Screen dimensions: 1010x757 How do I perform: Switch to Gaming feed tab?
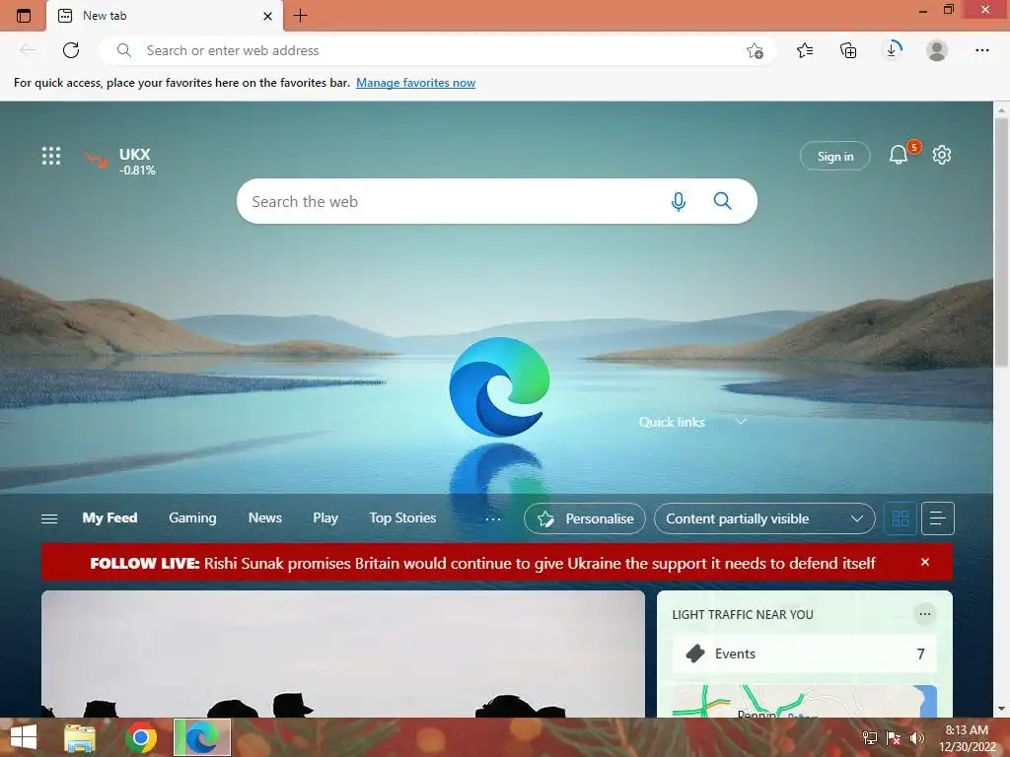click(192, 518)
